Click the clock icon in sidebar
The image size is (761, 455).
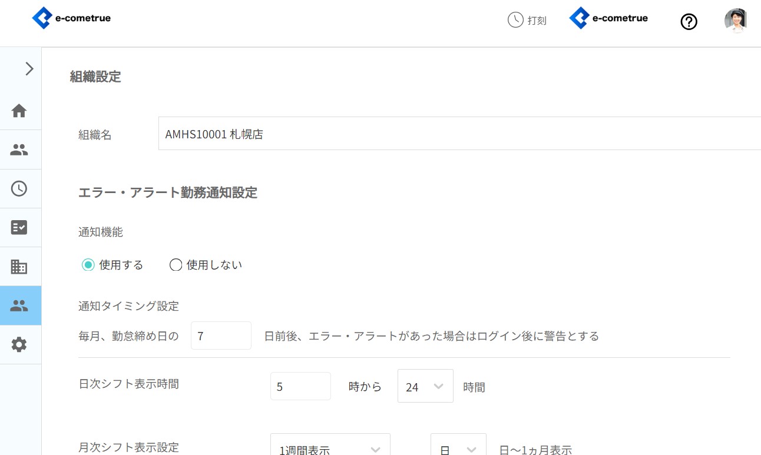[x=19, y=188]
